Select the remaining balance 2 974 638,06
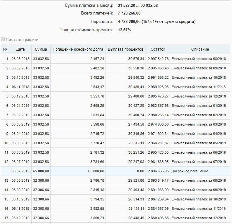 158,124
